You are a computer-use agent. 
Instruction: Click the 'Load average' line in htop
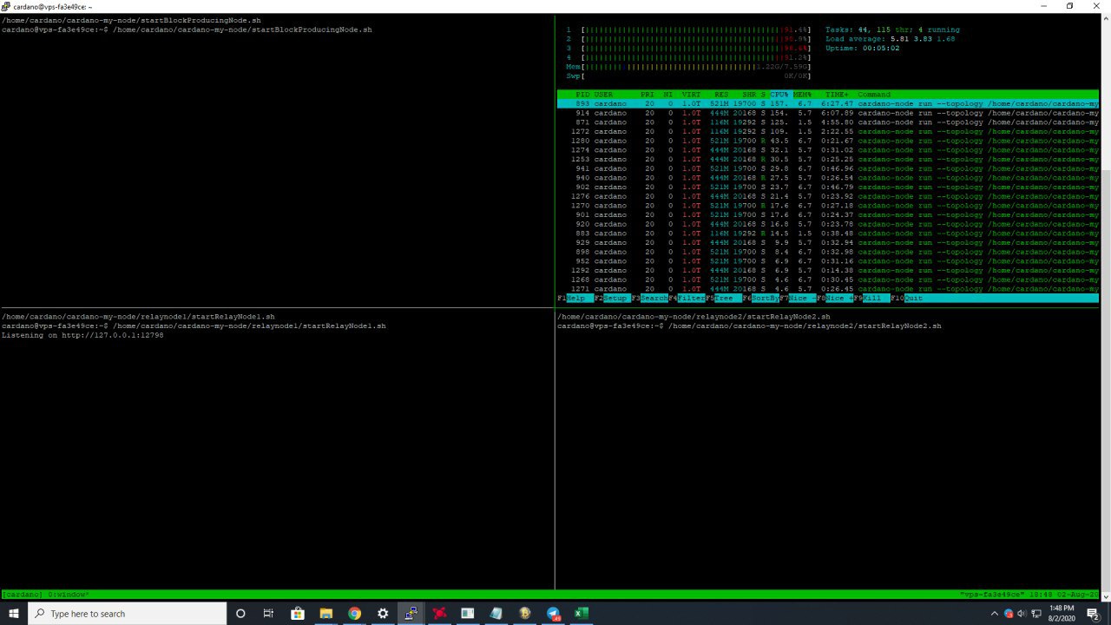click(890, 39)
